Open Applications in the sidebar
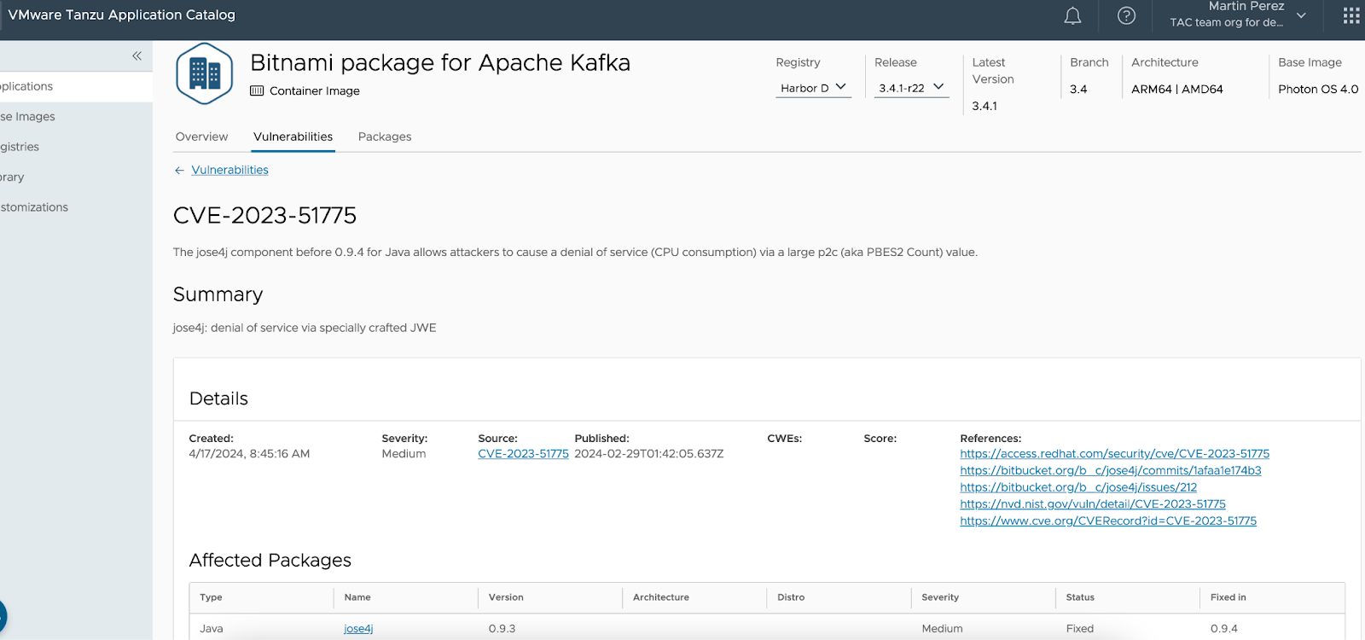Screen dimensions: 1365x640 [76, 87]
